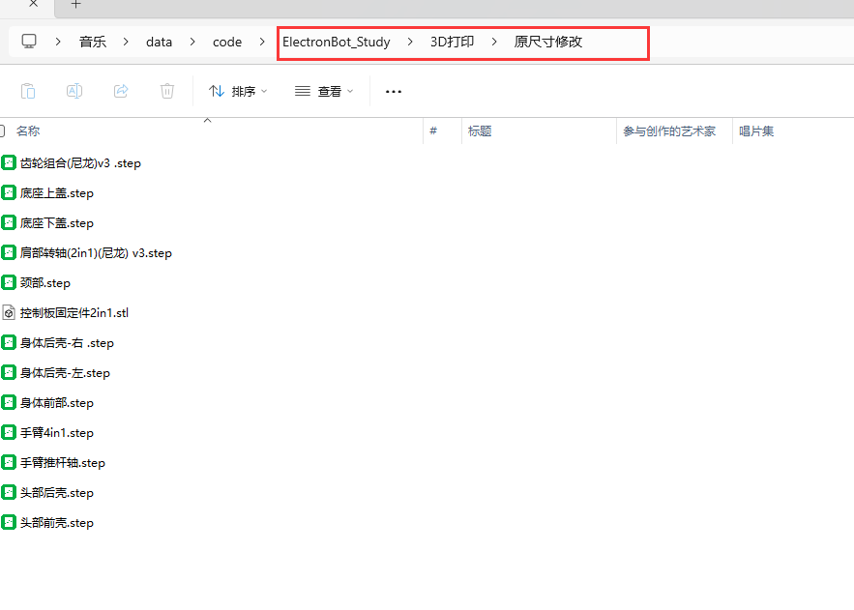Sort by 唱片集 column header
Screen dimensions: 854x610
756,131
